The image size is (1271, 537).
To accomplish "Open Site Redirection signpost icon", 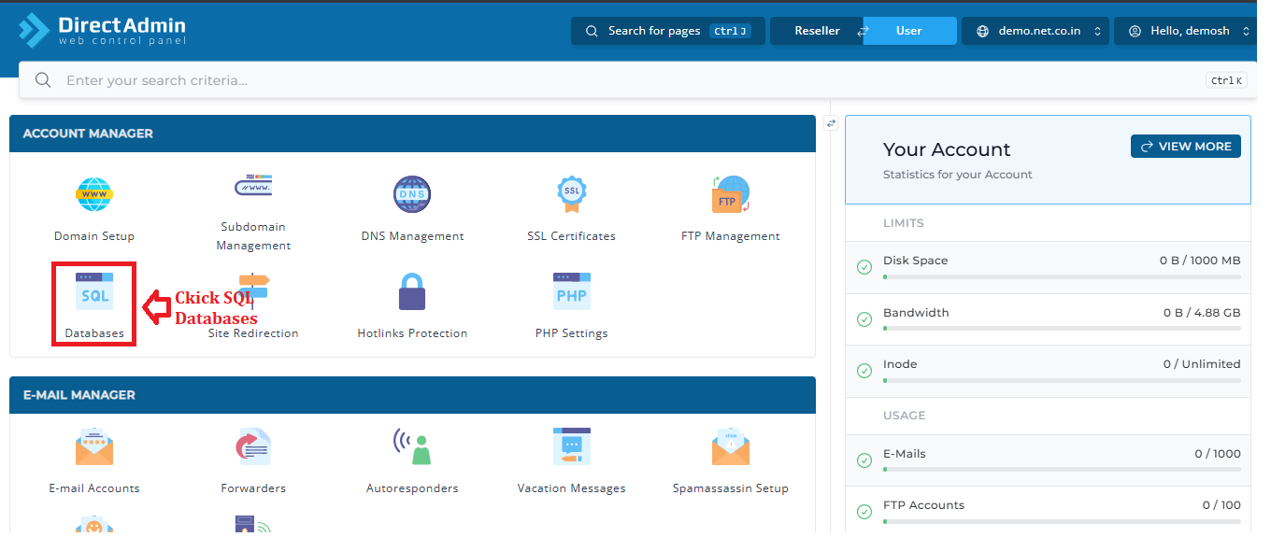I will point(253,291).
